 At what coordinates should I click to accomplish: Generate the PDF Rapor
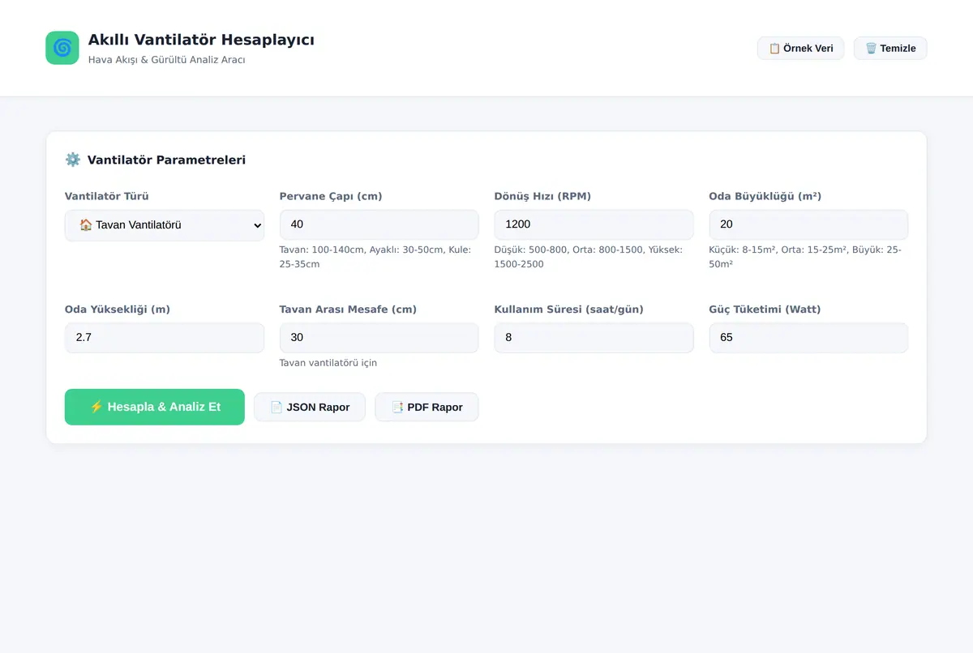tap(426, 407)
